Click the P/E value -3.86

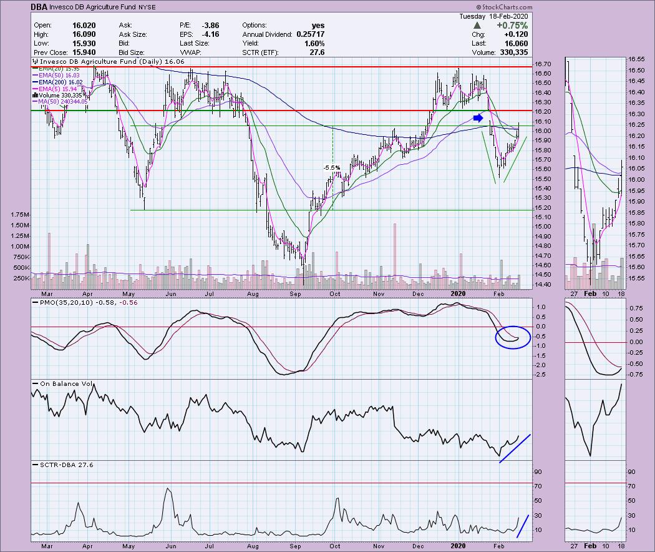(210, 26)
